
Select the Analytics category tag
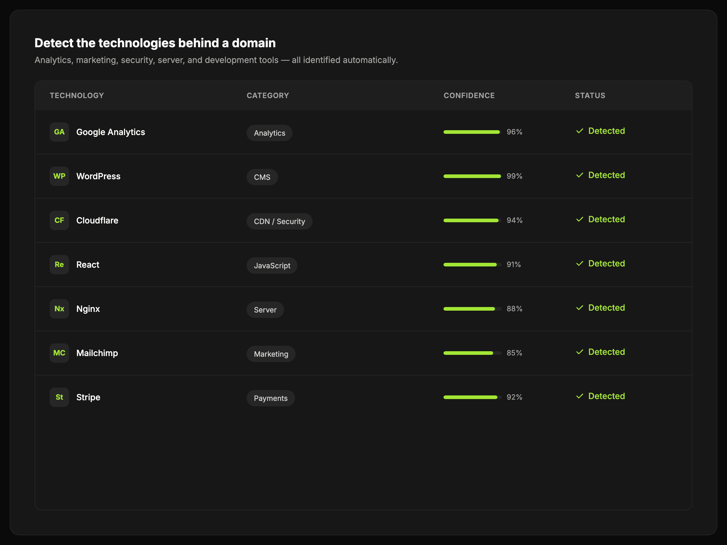coord(270,133)
